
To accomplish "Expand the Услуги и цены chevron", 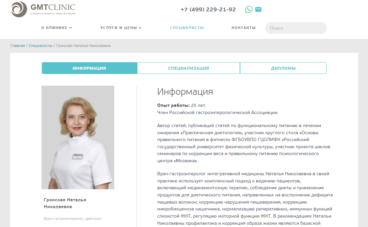I will click(x=140, y=28).
